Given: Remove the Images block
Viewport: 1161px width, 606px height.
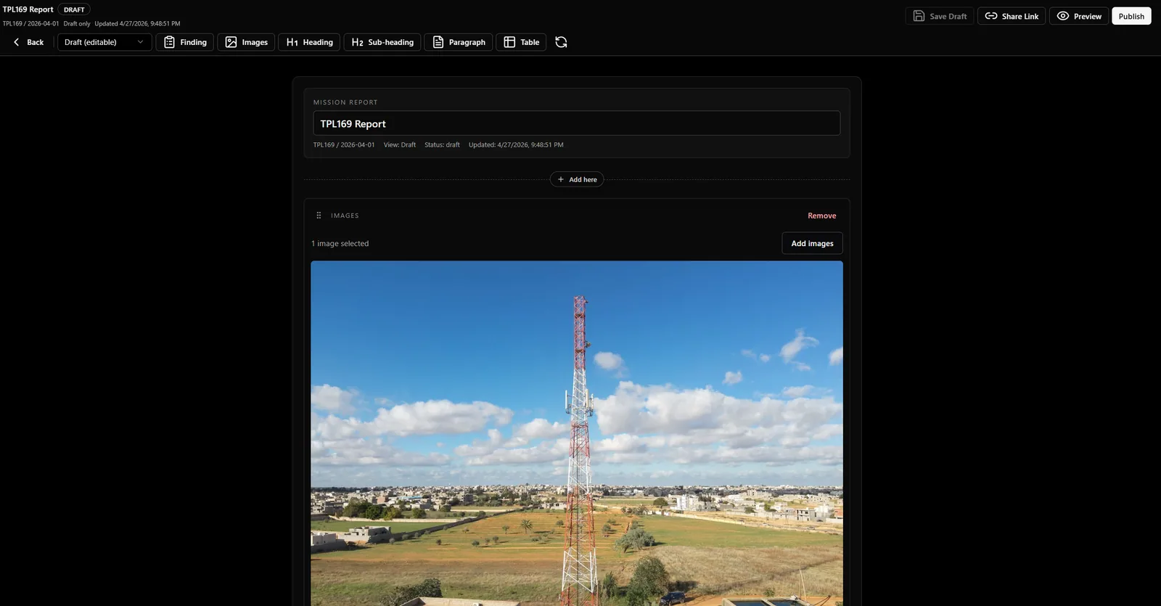Looking at the screenshot, I should (821, 216).
